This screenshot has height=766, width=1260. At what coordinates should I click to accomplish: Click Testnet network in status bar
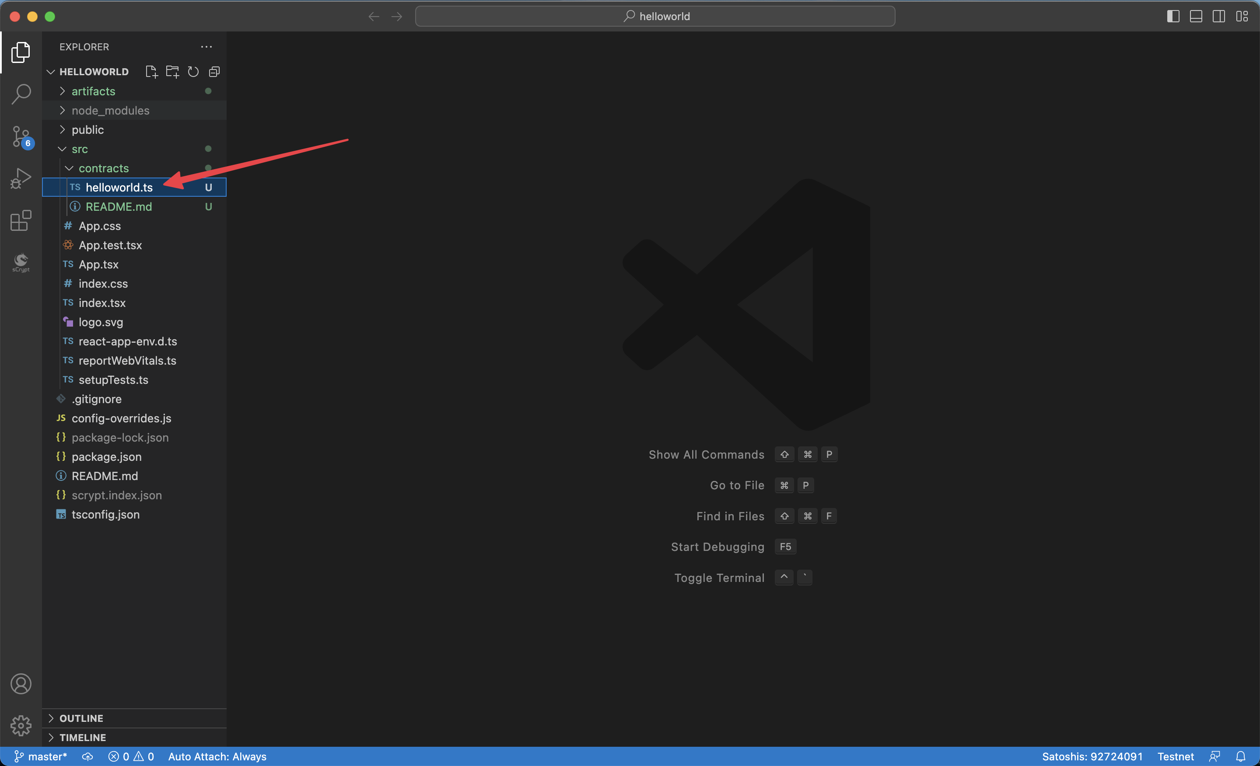pyautogui.click(x=1175, y=756)
